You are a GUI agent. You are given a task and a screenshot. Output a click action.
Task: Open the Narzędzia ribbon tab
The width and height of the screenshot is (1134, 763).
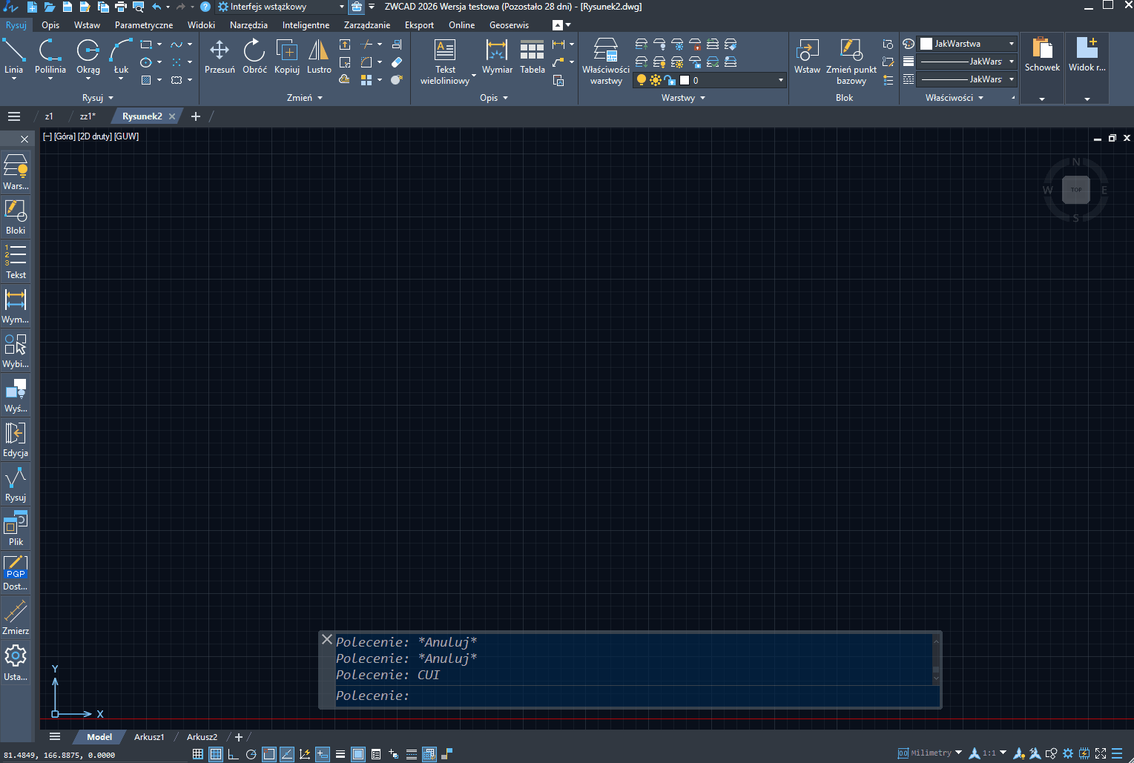coord(248,25)
